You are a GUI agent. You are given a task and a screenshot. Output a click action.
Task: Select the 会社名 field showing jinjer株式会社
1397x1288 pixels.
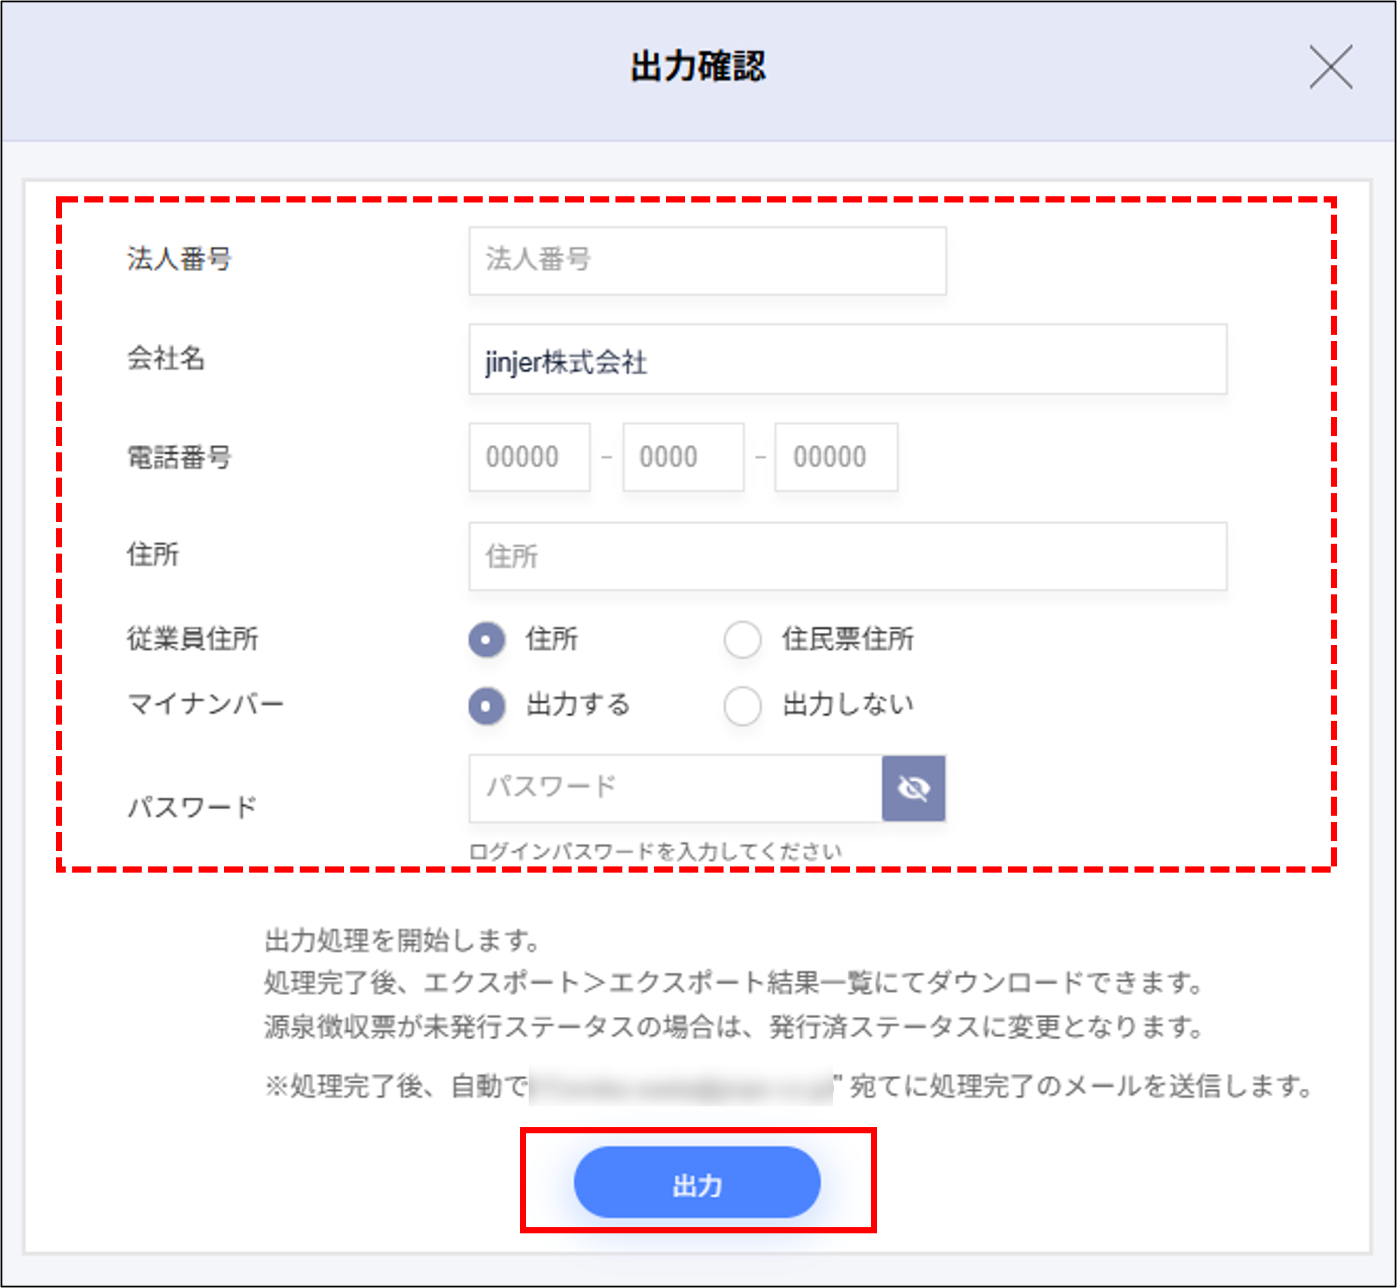[848, 360]
